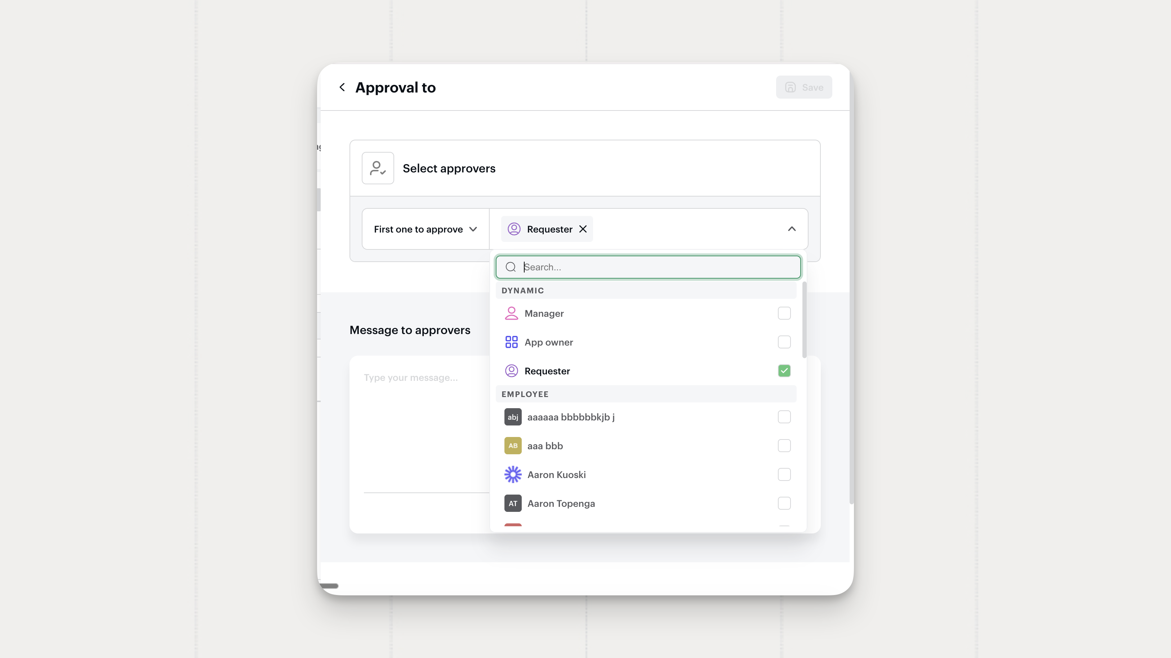Image resolution: width=1171 pixels, height=658 pixels.
Task: Click the back arrow next to Approval to
Action: pyautogui.click(x=342, y=87)
